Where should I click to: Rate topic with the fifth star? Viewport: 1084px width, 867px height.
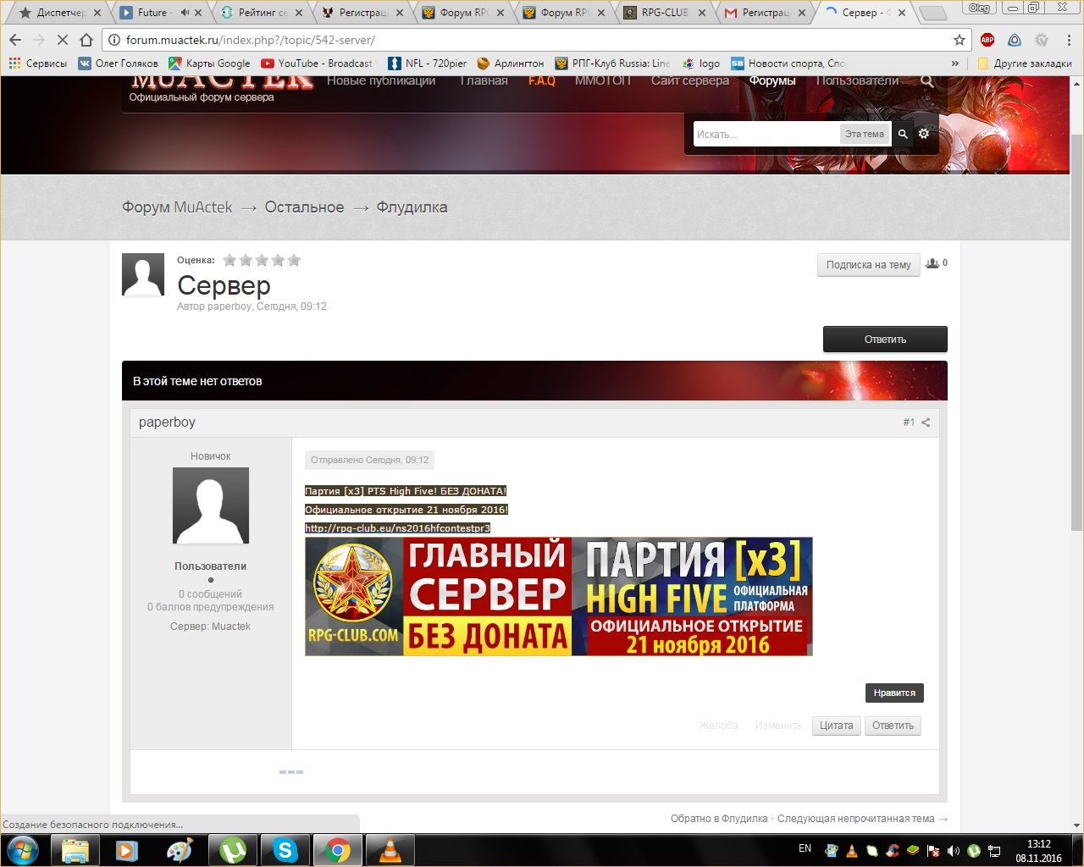tap(294, 260)
